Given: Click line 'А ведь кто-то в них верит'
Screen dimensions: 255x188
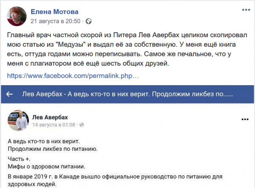Looking at the screenshot, I should (x=43, y=141).
